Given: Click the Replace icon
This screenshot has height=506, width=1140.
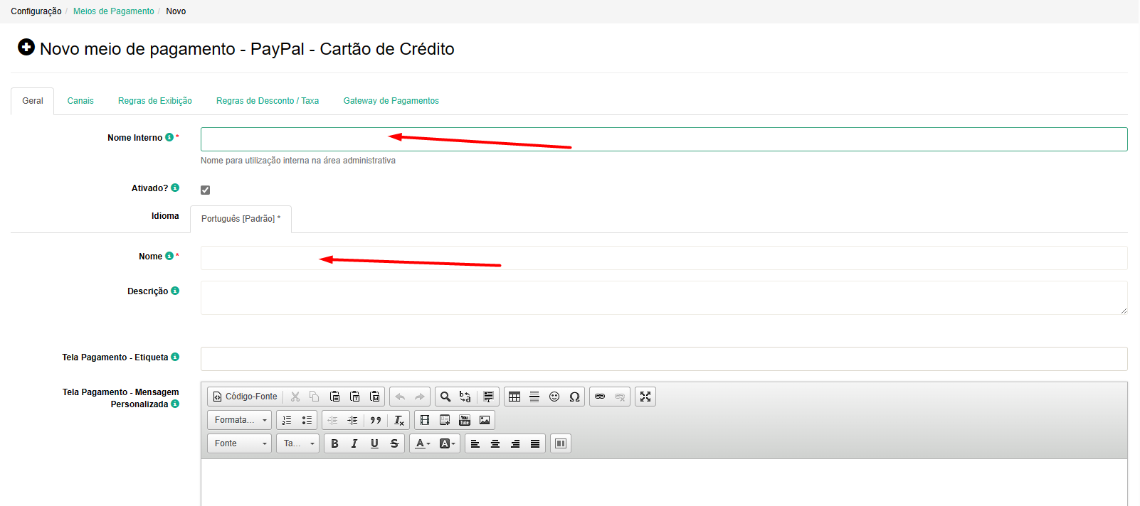Looking at the screenshot, I should 465,397.
